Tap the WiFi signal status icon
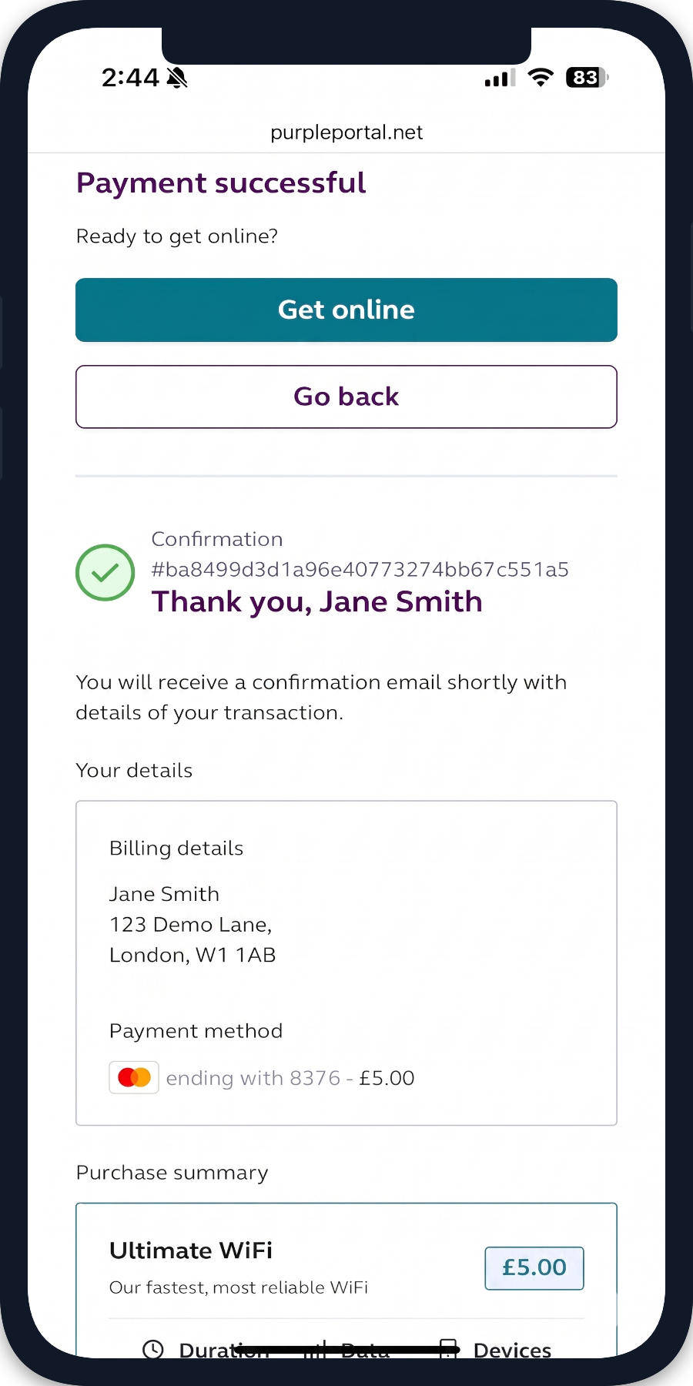The width and height of the screenshot is (693, 1386). click(541, 77)
